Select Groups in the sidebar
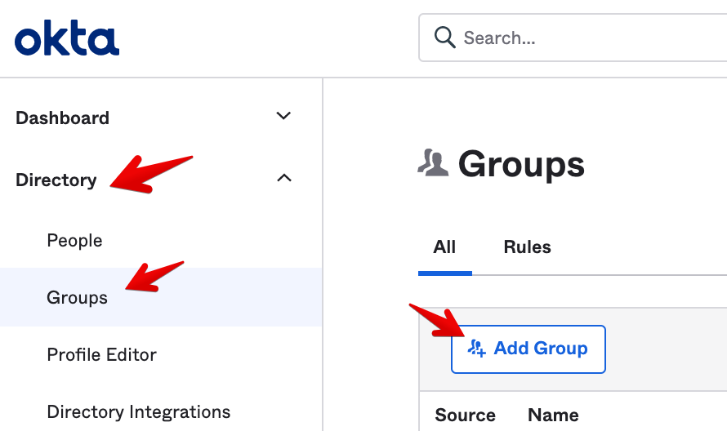 (x=77, y=298)
